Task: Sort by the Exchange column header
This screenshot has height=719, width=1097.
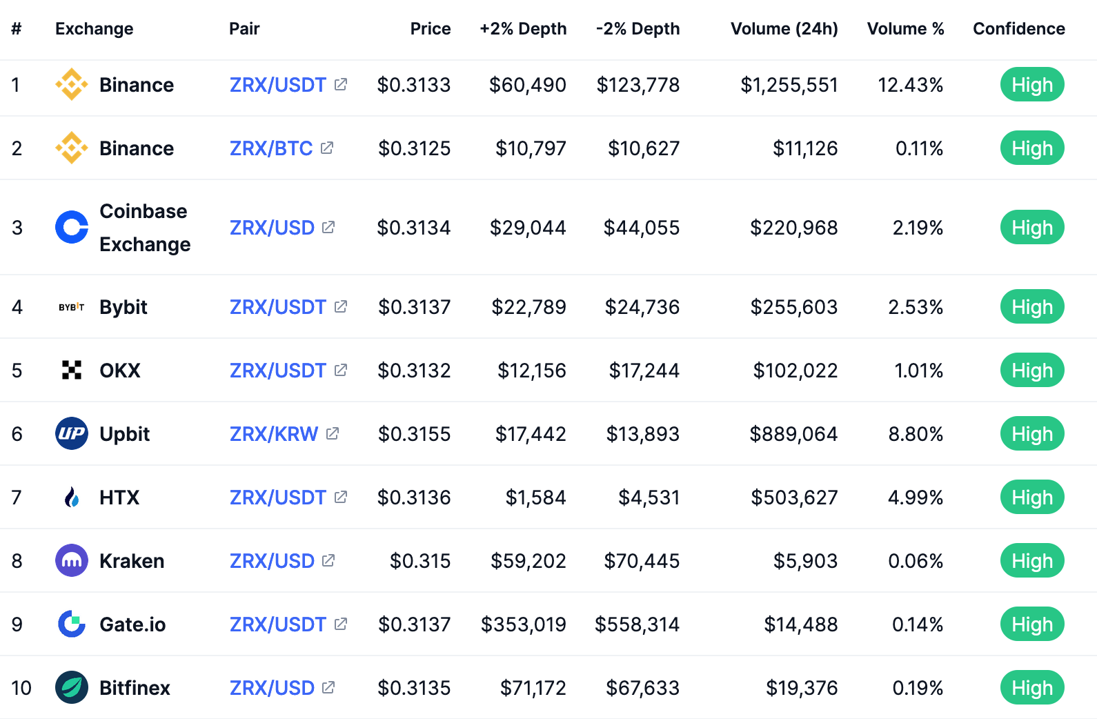Action: pyautogui.click(x=95, y=29)
